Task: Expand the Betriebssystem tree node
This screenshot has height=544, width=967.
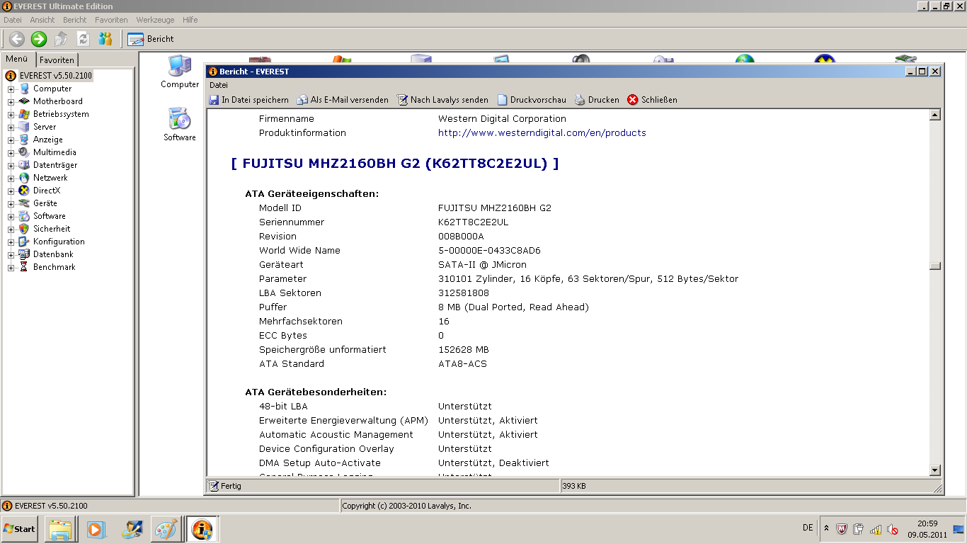Action: coord(11,115)
